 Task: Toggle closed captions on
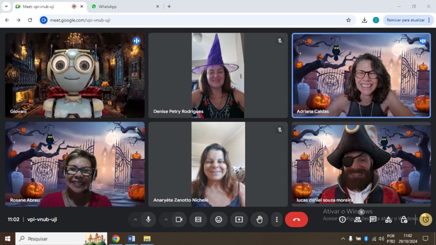[x=198, y=219]
